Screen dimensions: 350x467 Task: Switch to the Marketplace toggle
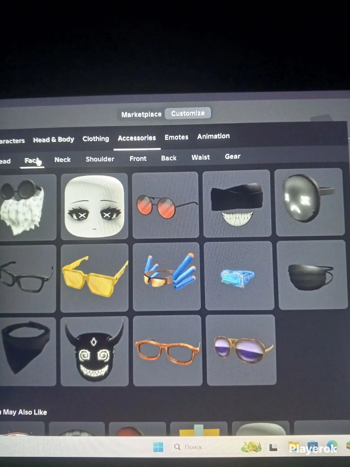141,115
